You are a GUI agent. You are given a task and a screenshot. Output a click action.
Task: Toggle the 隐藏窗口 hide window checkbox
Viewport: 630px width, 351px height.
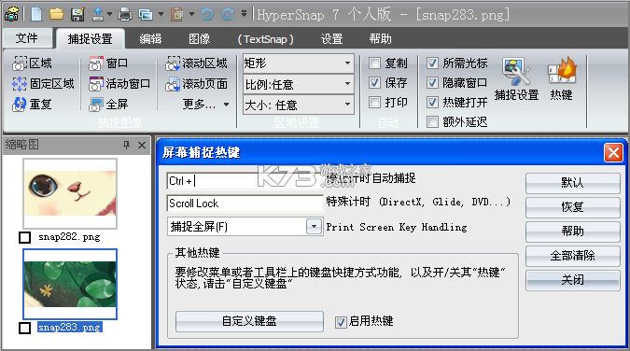click(x=432, y=83)
